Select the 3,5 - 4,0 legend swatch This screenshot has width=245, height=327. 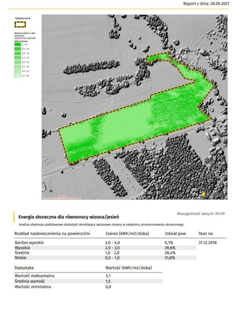tap(17, 76)
